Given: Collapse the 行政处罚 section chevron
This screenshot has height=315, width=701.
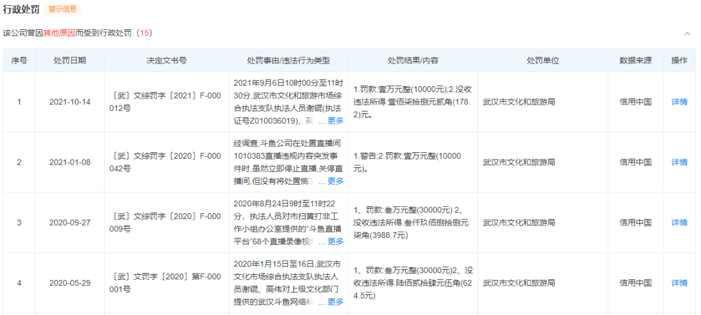Looking at the screenshot, I should click(x=687, y=34).
